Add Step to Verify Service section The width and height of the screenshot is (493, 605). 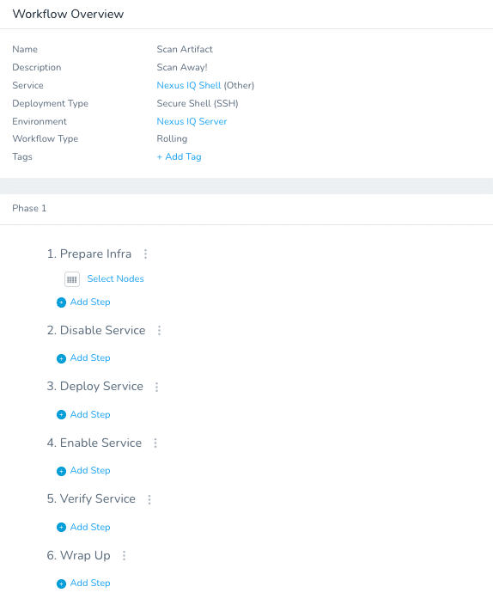click(90, 527)
